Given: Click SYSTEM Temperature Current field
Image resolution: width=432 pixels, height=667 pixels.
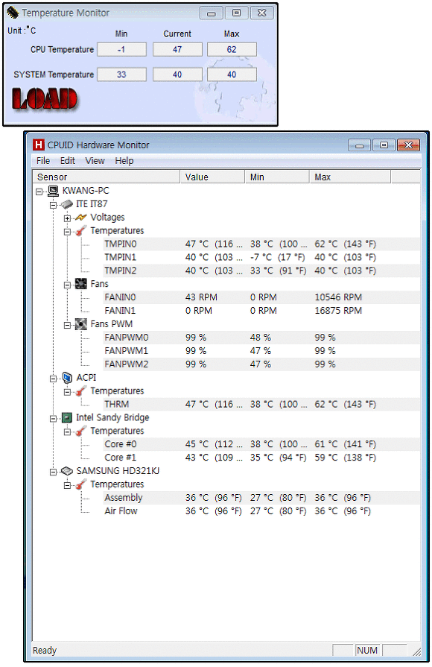Looking at the screenshot, I should click(x=177, y=75).
